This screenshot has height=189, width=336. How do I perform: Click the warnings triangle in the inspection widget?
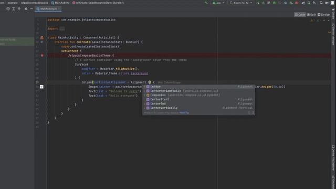pos(312,20)
